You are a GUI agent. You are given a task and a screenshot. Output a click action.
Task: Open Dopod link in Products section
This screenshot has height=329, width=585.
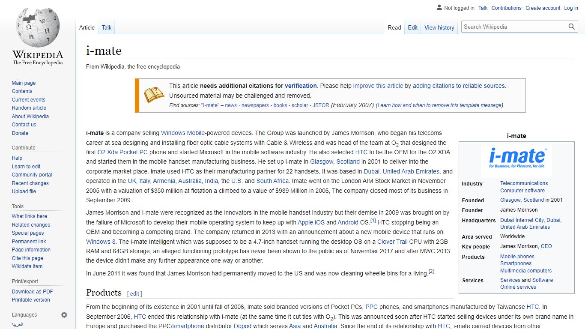[x=242, y=326]
